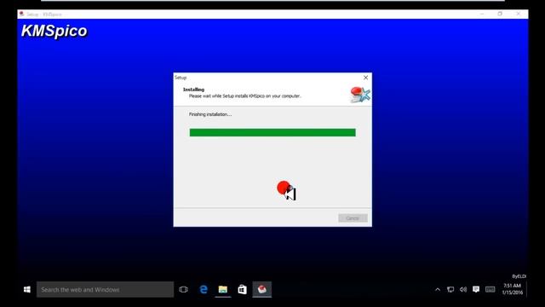Screen dimensions: 545x307
Task: Click the 'Finishing installation...' status text
Action: point(210,114)
